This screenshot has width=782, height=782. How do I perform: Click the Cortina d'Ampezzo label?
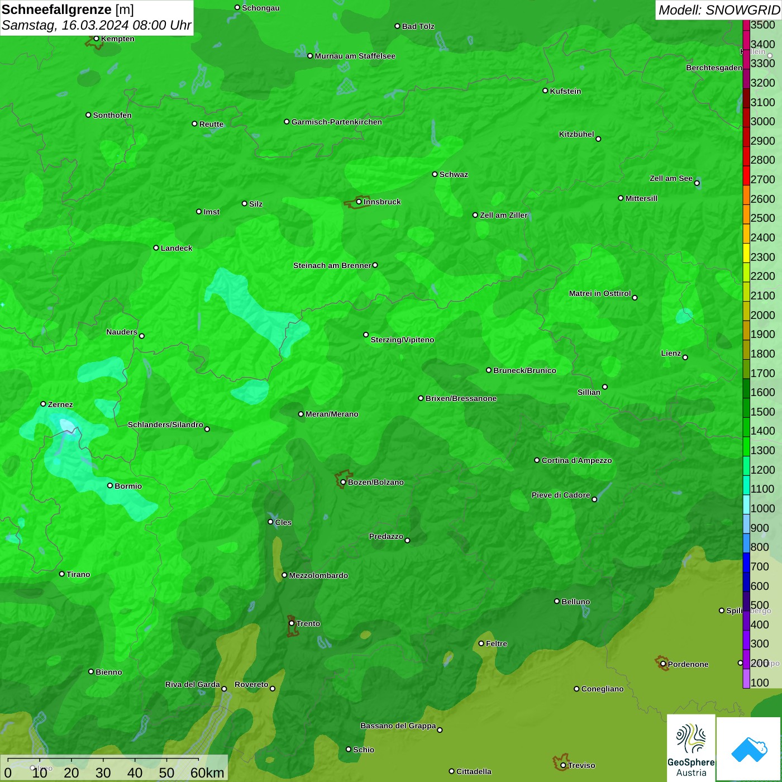coord(576,460)
